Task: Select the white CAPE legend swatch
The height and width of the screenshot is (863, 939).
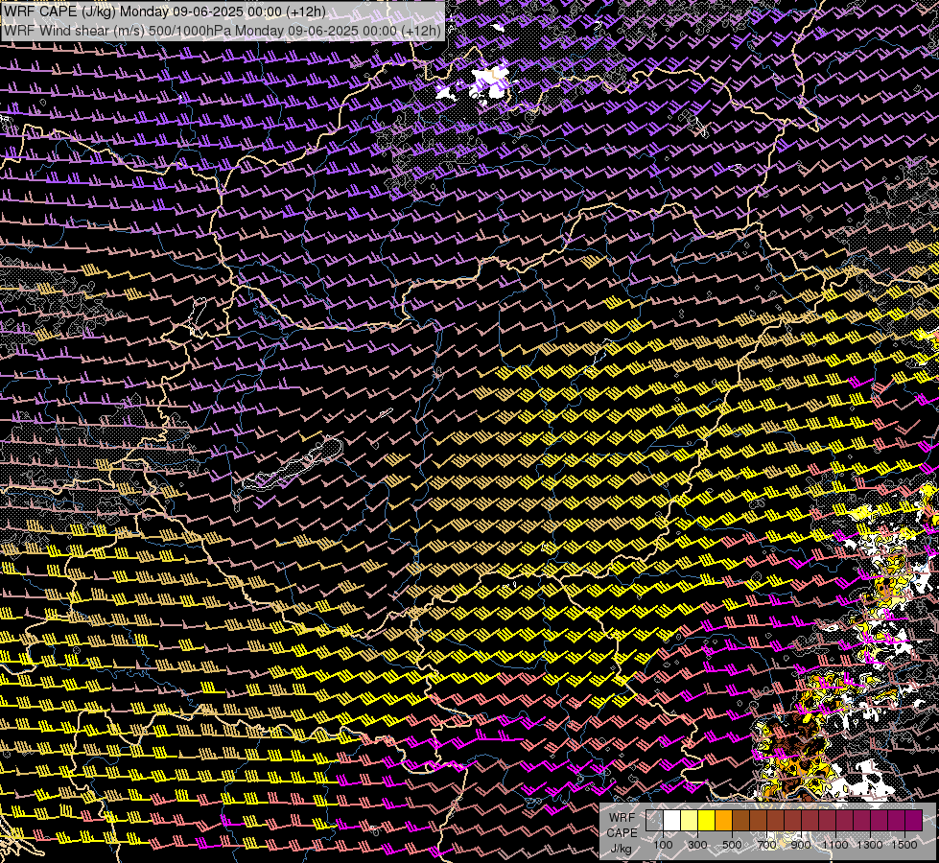Action: pyautogui.click(x=672, y=820)
